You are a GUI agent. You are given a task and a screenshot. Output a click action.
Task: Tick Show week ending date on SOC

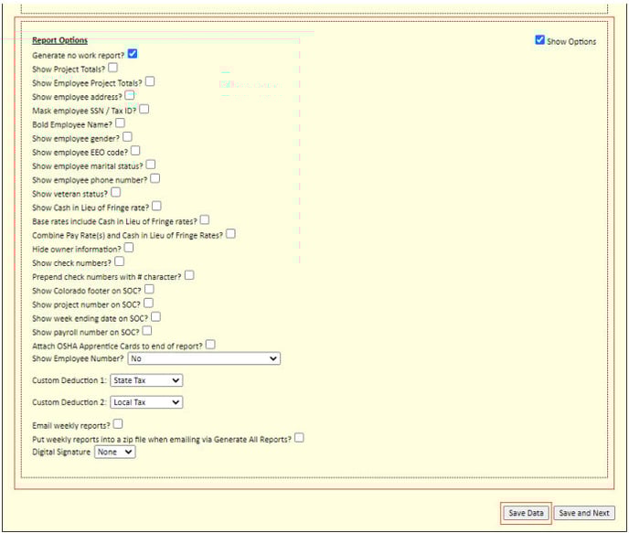pyautogui.click(x=156, y=317)
